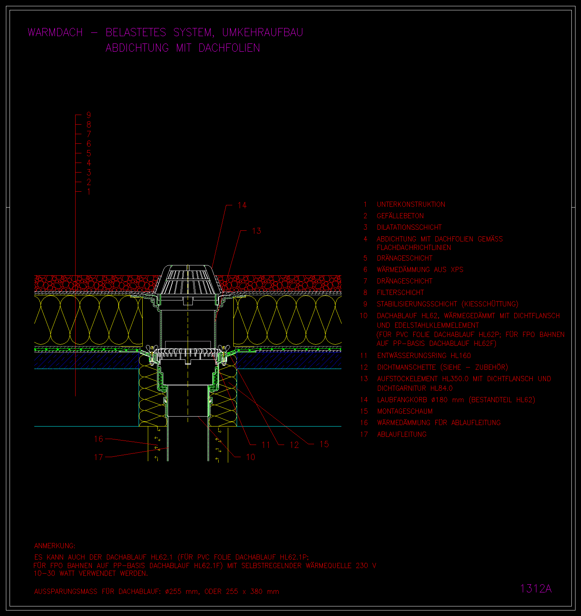Click legend entry 'ABLAUFLEITUNG'
The image size is (581, 616).
point(402,435)
